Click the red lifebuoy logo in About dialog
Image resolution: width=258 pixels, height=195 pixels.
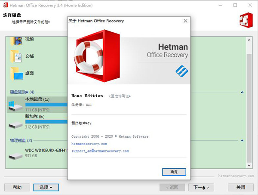97,56
